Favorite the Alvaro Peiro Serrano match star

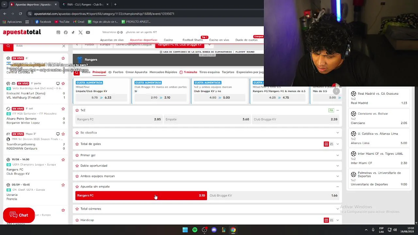click(x=63, y=109)
